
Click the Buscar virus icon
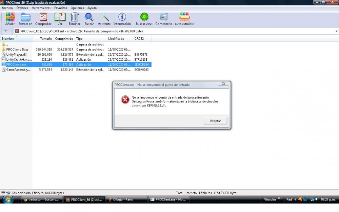(x=144, y=17)
